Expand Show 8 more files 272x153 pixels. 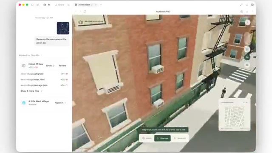tap(31, 91)
